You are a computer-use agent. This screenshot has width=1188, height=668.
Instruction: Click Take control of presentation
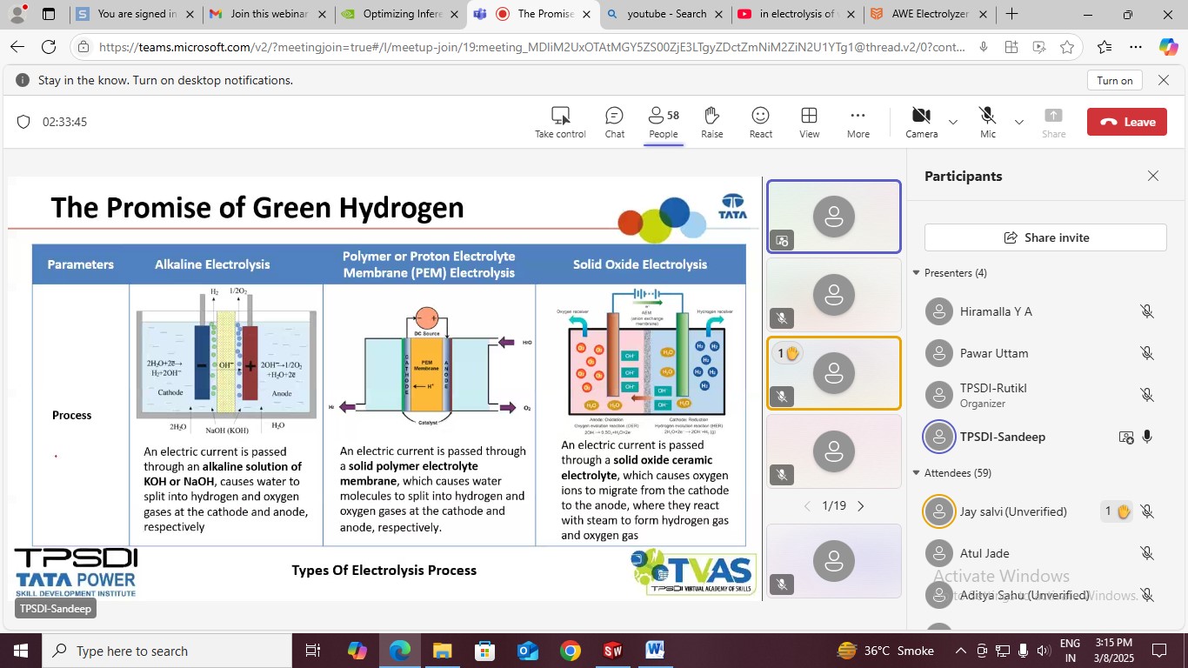pos(560,122)
